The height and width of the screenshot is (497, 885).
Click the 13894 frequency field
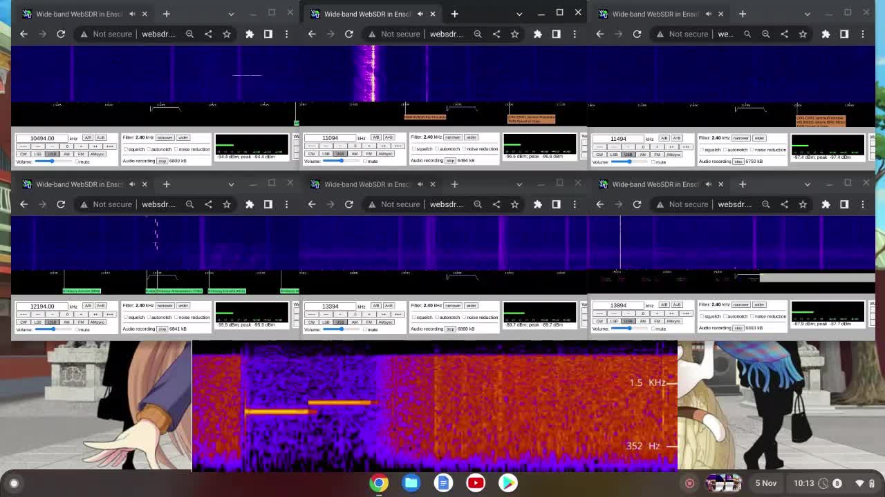click(618, 305)
